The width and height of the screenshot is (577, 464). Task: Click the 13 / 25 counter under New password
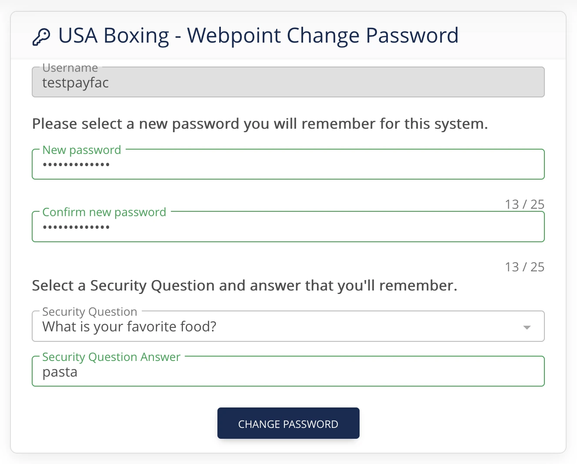[x=525, y=204]
